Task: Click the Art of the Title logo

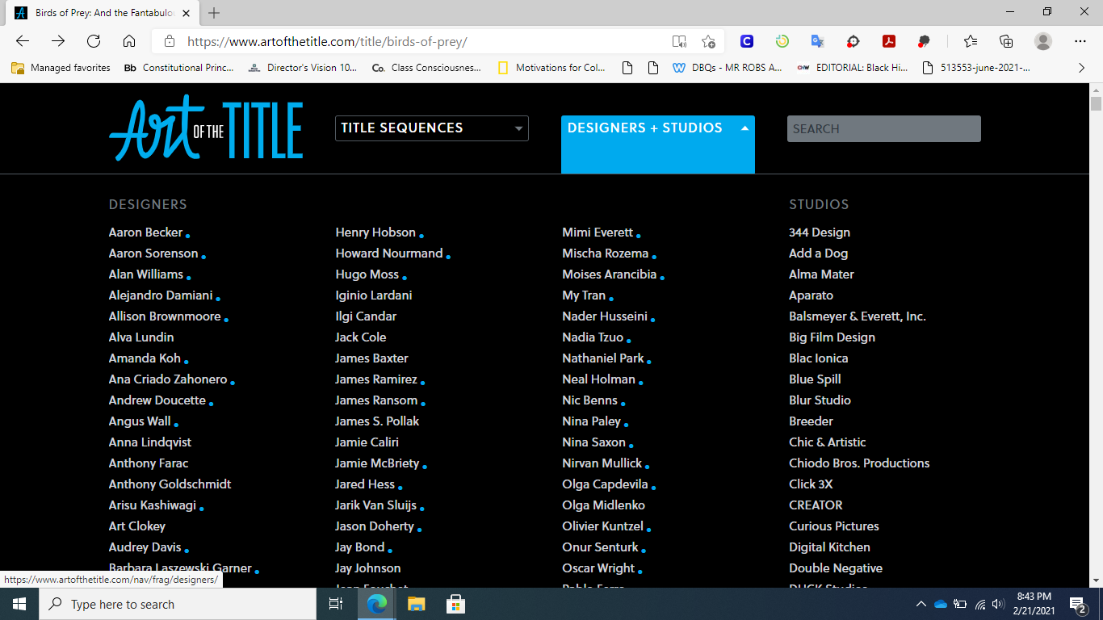Action: [x=206, y=128]
